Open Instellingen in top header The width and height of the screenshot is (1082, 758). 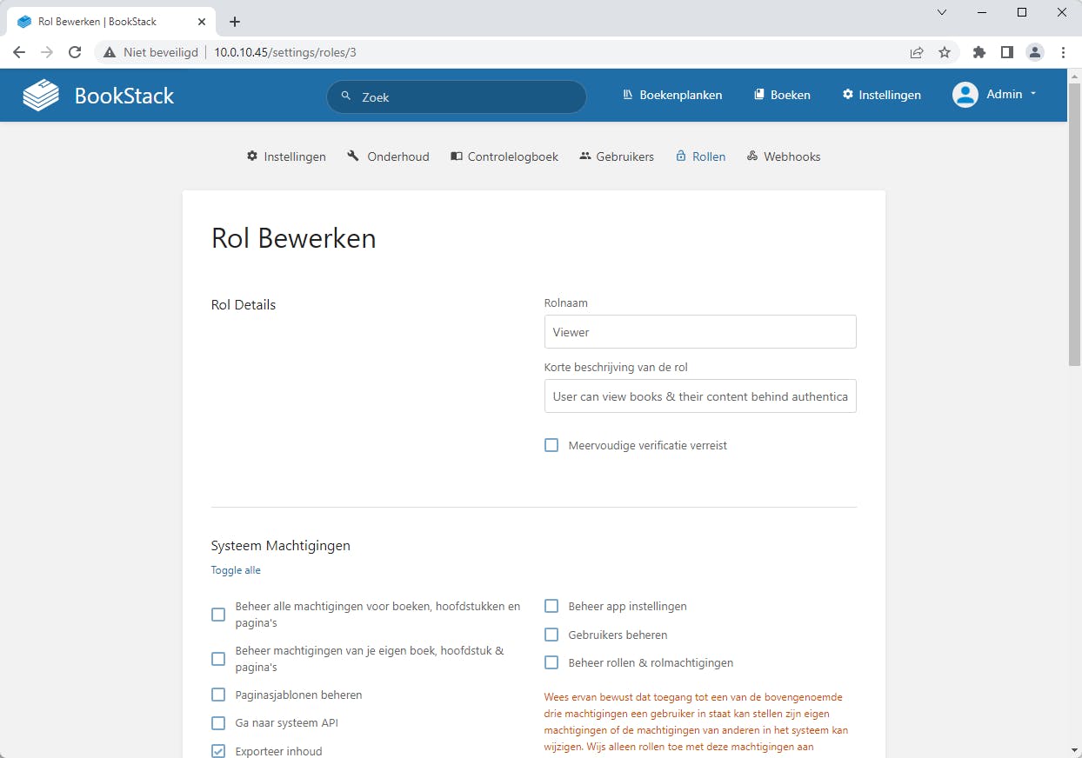pyautogui.click(x=881, y=95)
